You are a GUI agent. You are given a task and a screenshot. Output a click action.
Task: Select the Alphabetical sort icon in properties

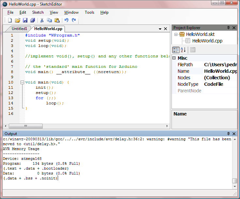[x=183, y=50]
